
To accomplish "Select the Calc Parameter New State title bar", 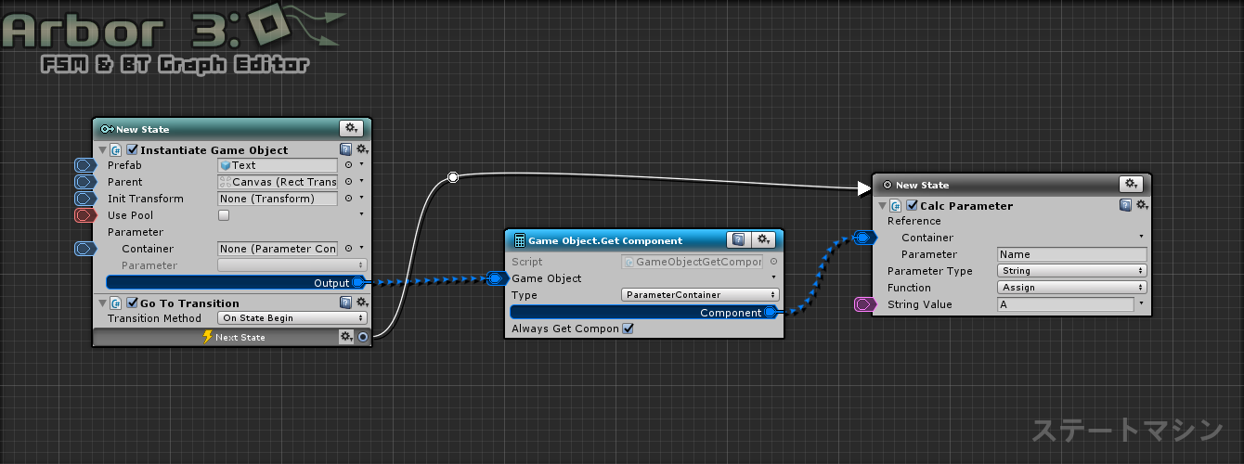I will [993, 185].
